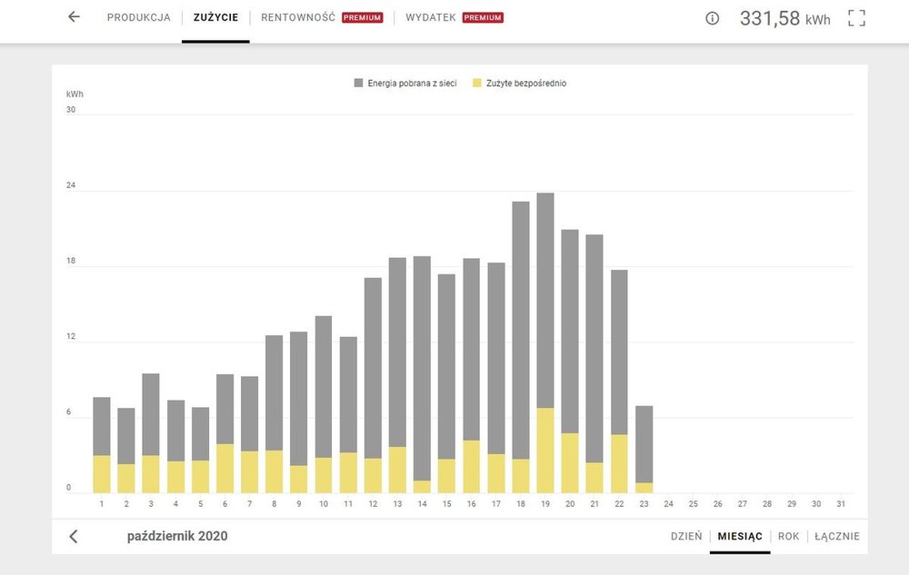Click the PREMIUM badge beside RENTOWNOŚĆ
This screenshot has width=909, height=575.
click(x=362, y=18)
